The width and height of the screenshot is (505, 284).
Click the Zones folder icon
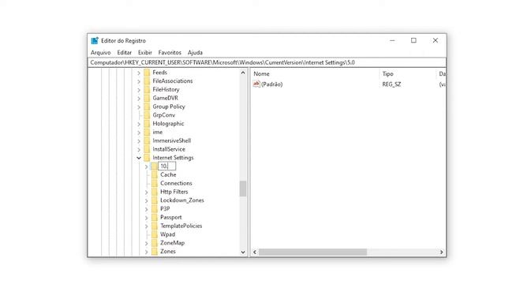(155, 252)
